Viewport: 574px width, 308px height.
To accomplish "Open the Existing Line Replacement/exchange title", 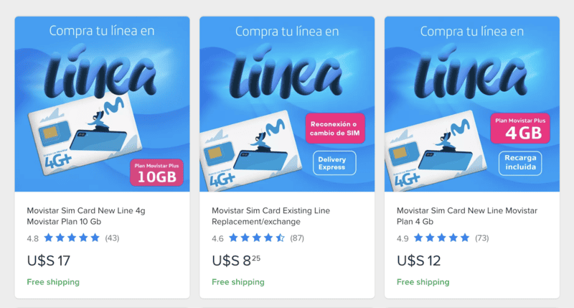I will coord(271,216).
